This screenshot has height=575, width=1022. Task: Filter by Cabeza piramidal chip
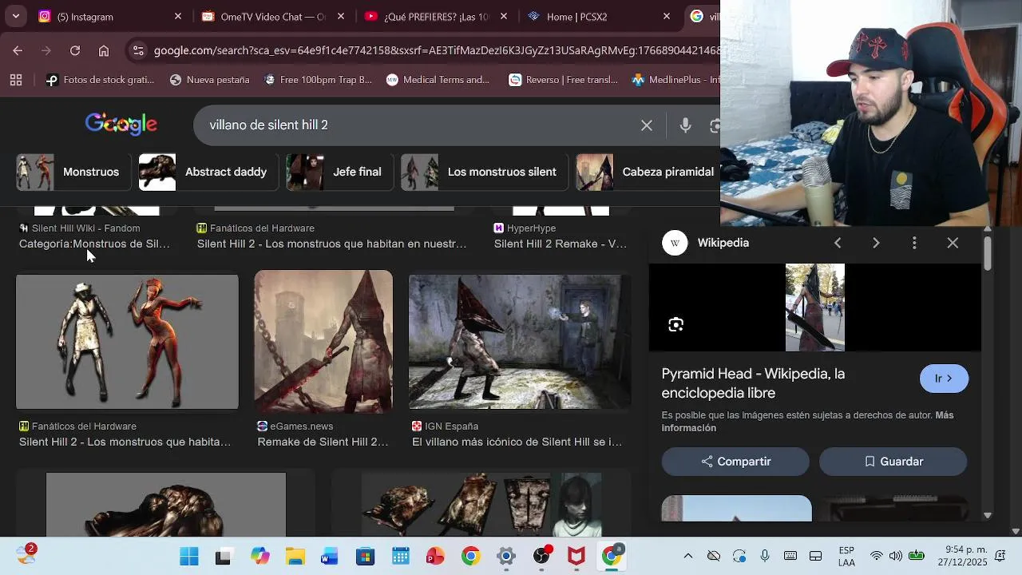pyautogui.click(x=648, y=172)
